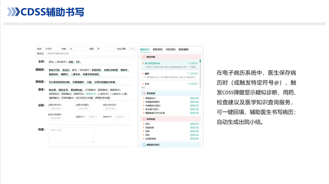Screen dimensions: 329x184
Task: Select the 辅助诊疗 tab
Action: coord(145,49)
